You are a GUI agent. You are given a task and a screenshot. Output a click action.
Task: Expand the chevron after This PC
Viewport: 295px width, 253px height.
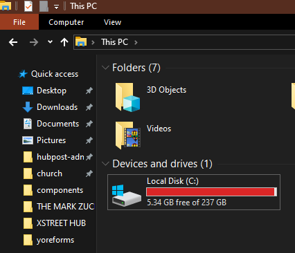coord(136,42)
